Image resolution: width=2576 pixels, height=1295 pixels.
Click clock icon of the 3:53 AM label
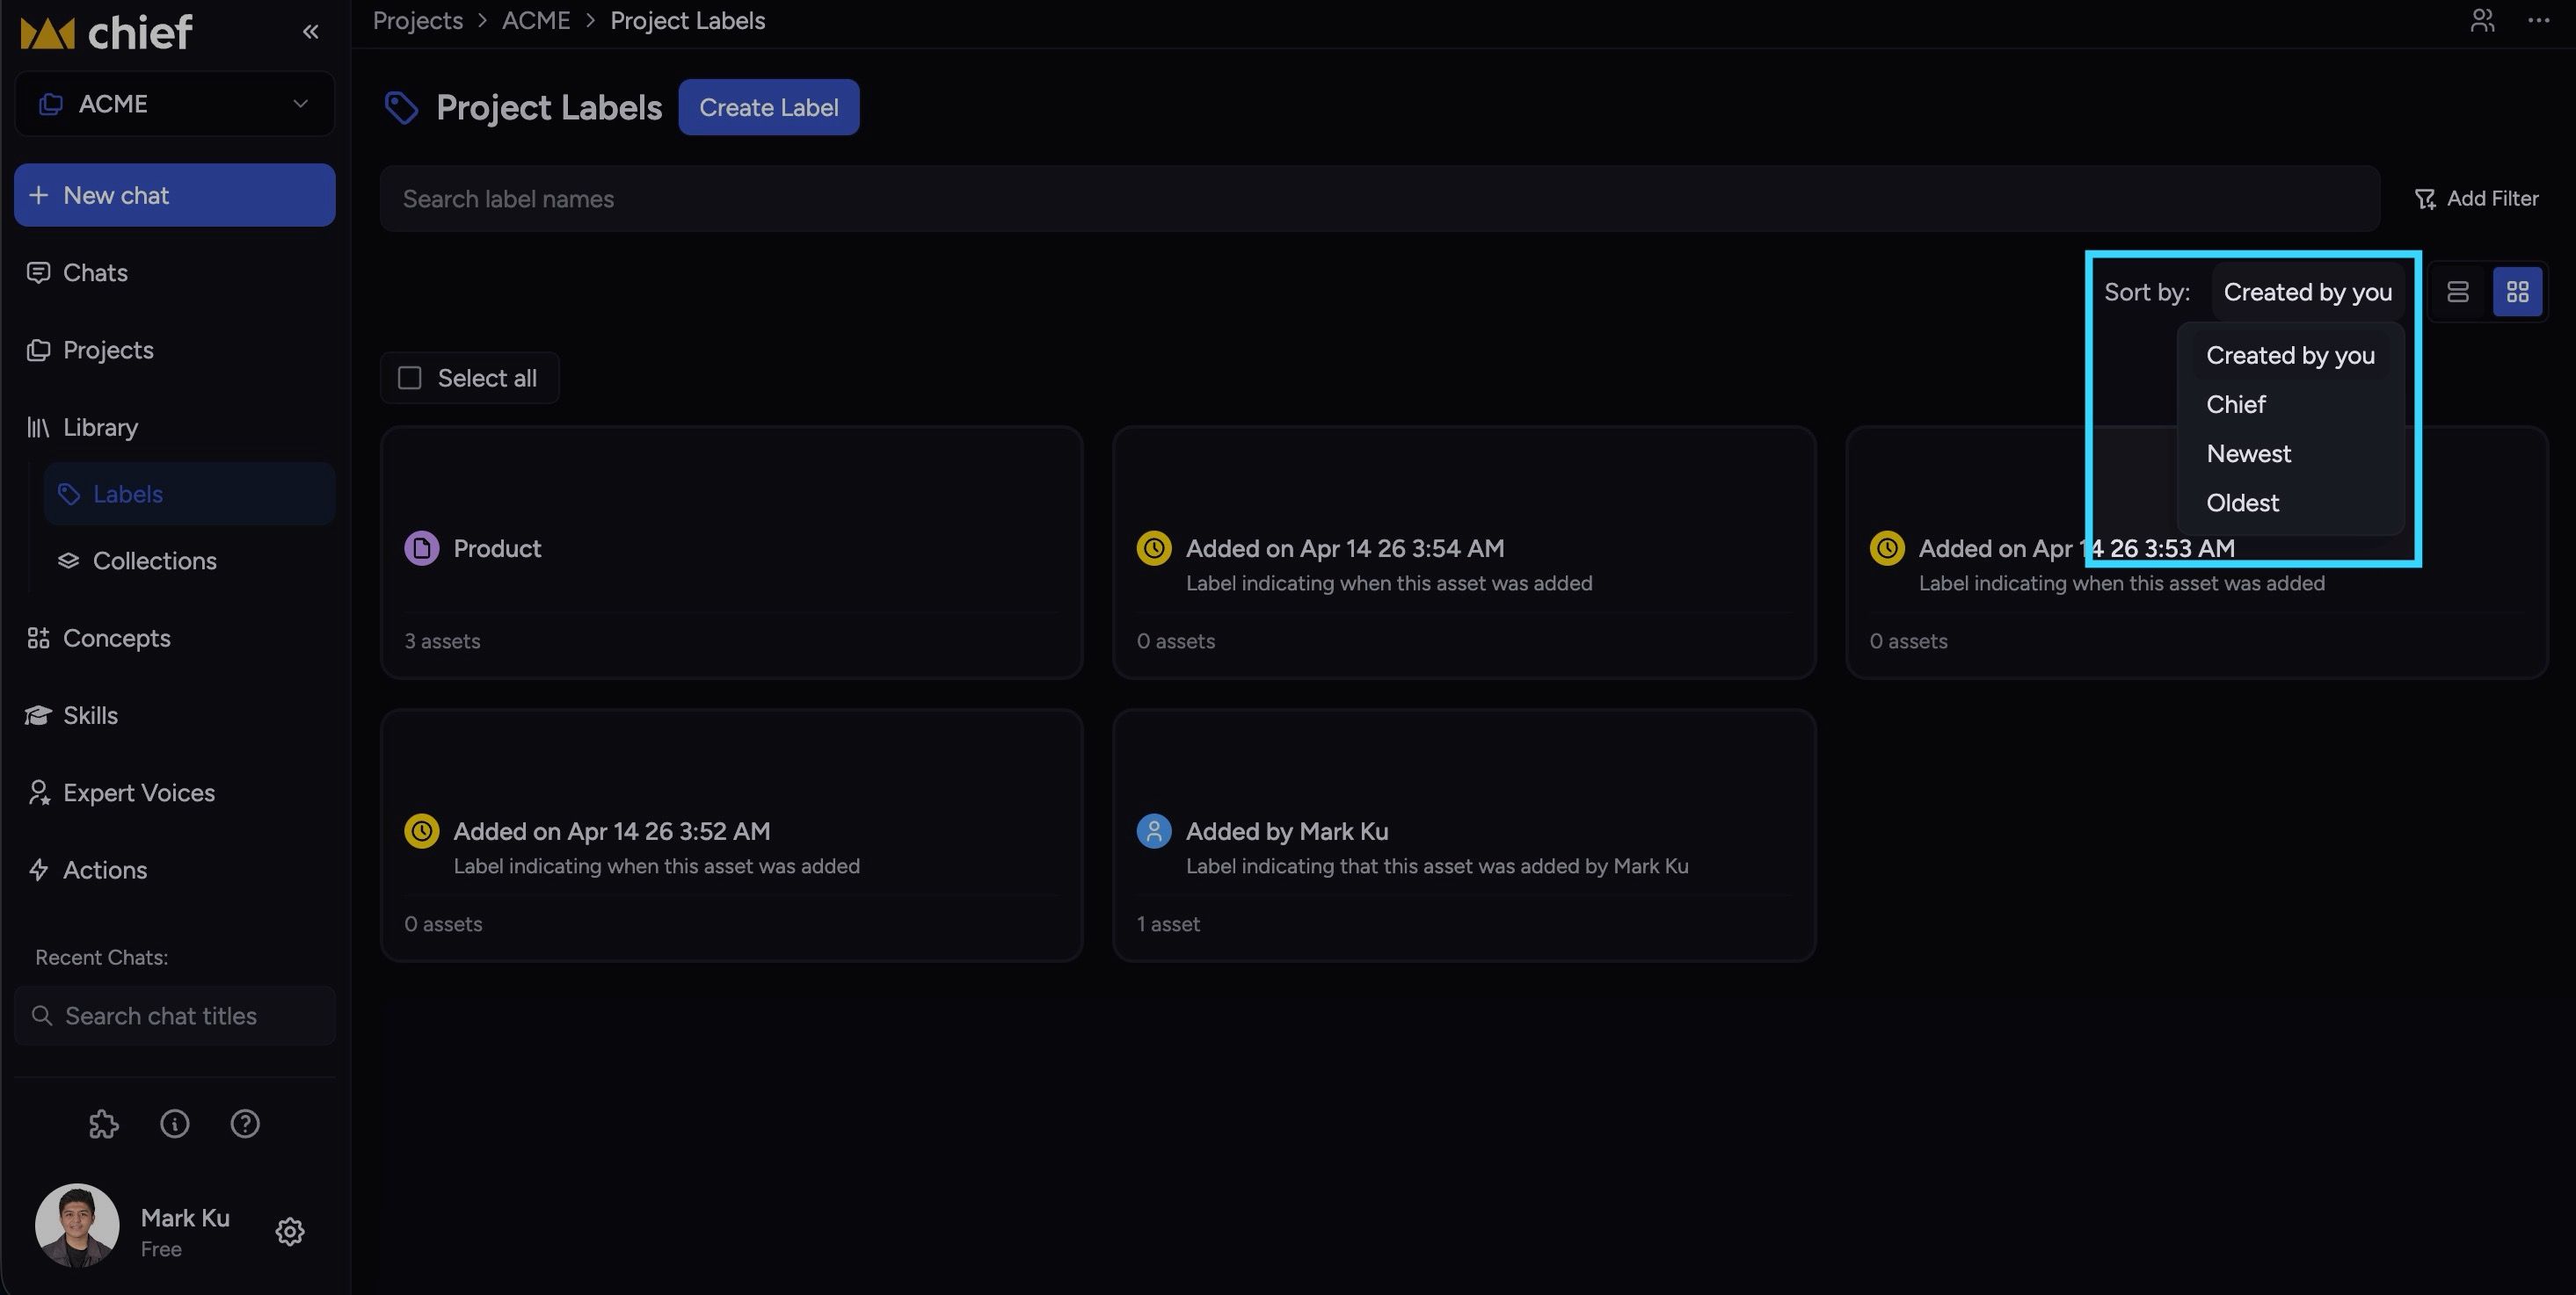pyautogui.click(x=1887, y=548)
